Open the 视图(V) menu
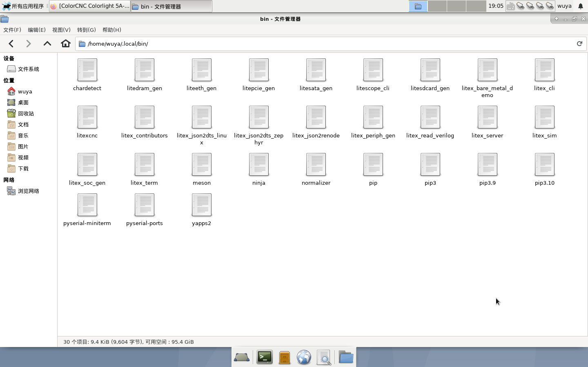The image size is (588, 367). 61,30
